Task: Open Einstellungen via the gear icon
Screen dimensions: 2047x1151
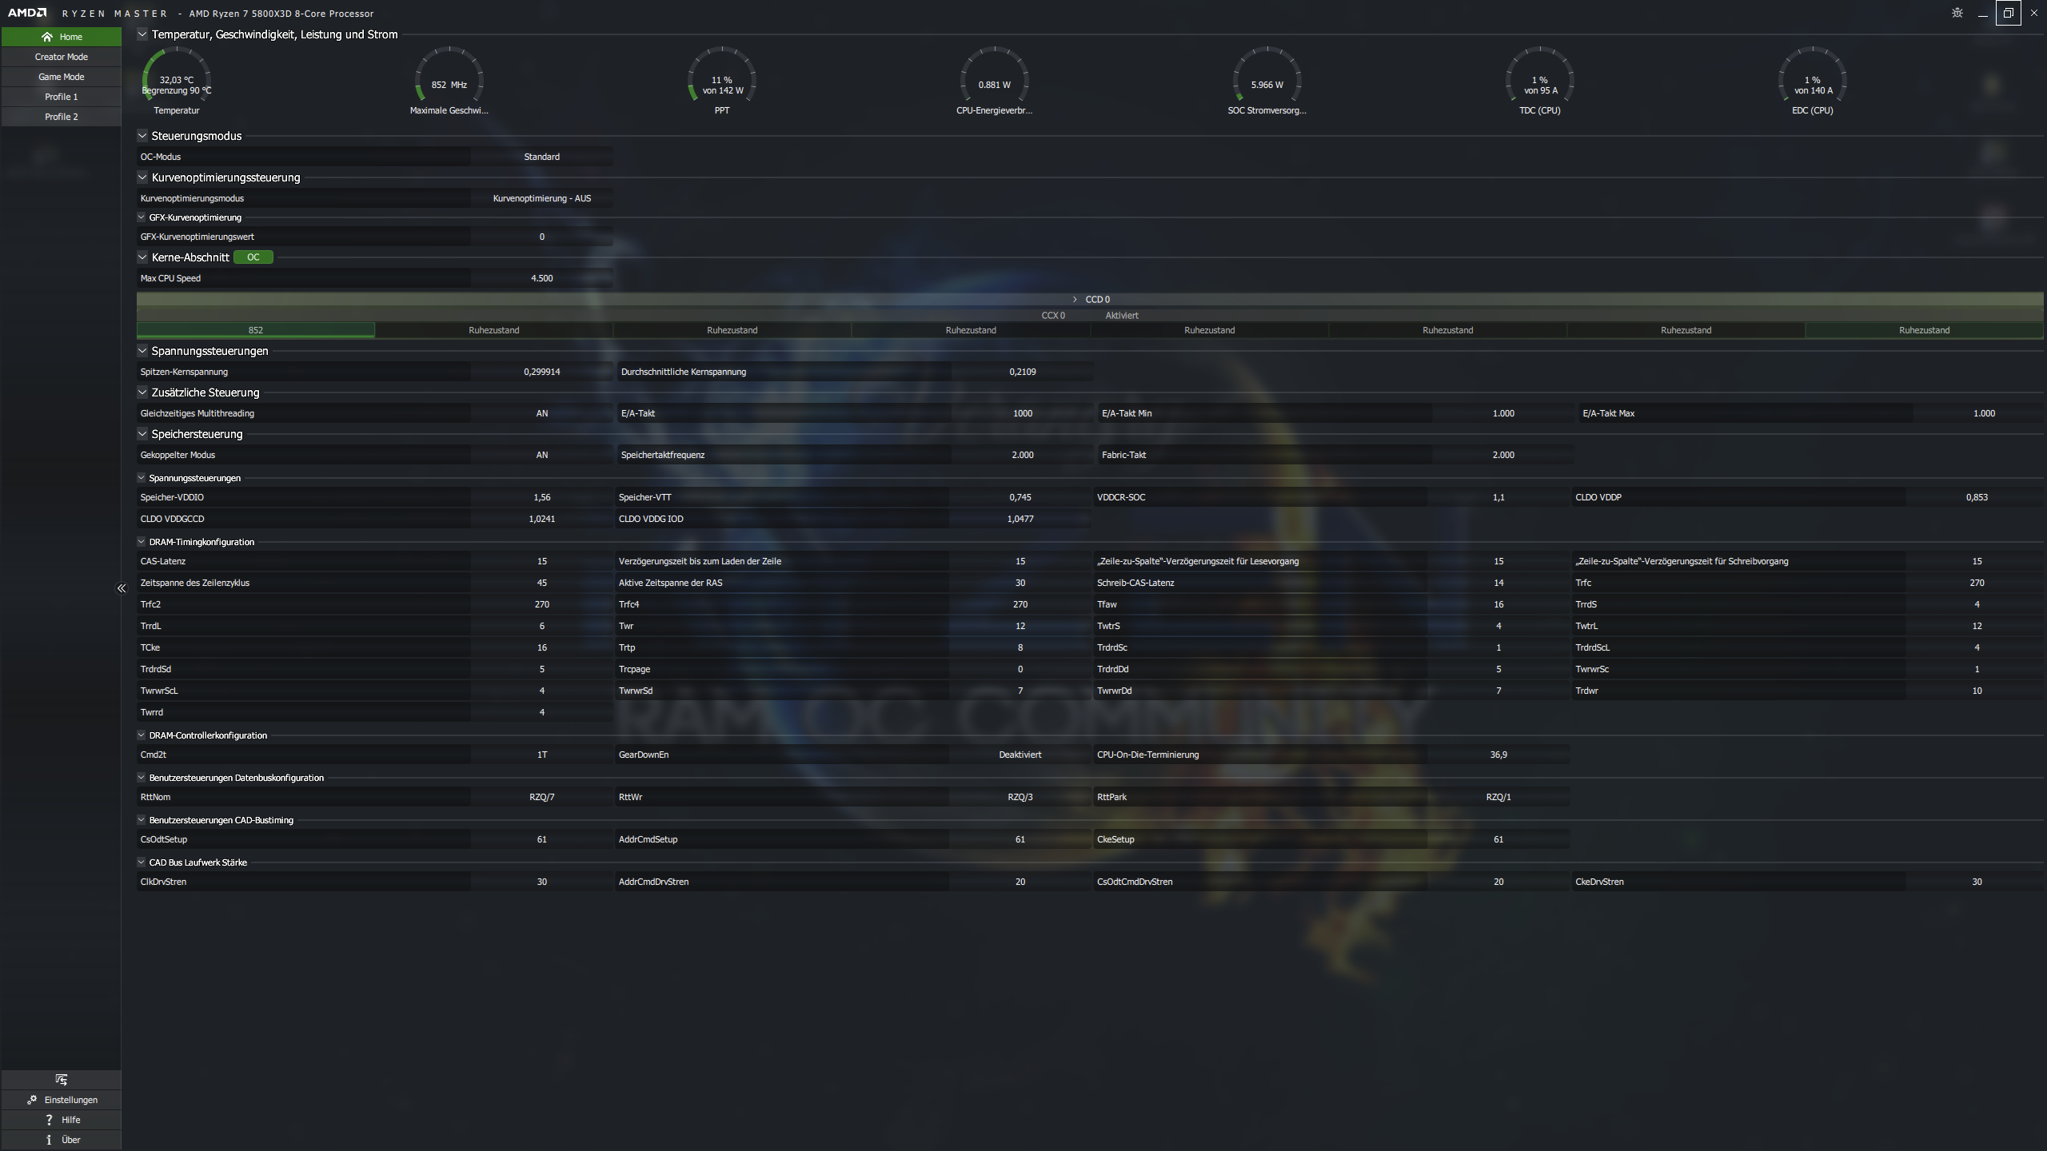Action: tap(32, 1100)
